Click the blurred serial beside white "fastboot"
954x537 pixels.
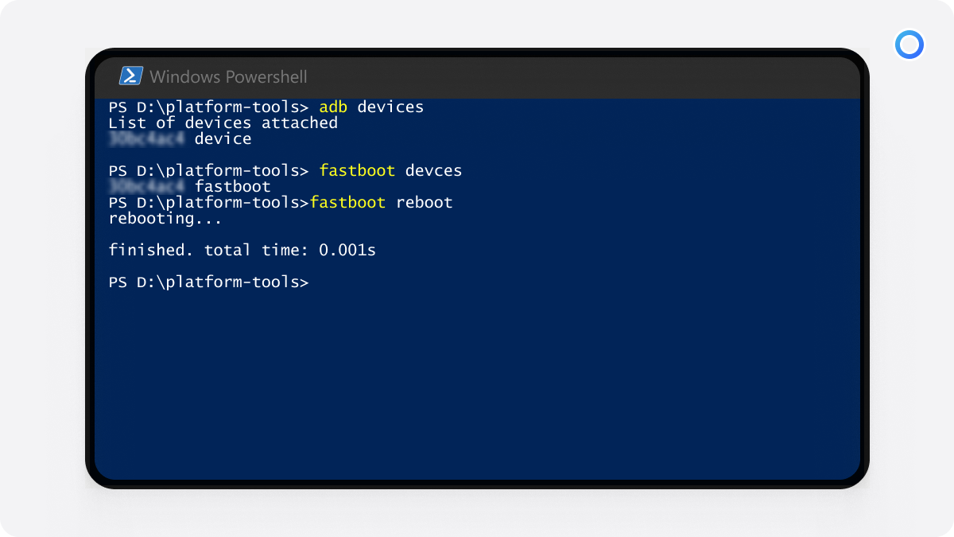point(147,187)
